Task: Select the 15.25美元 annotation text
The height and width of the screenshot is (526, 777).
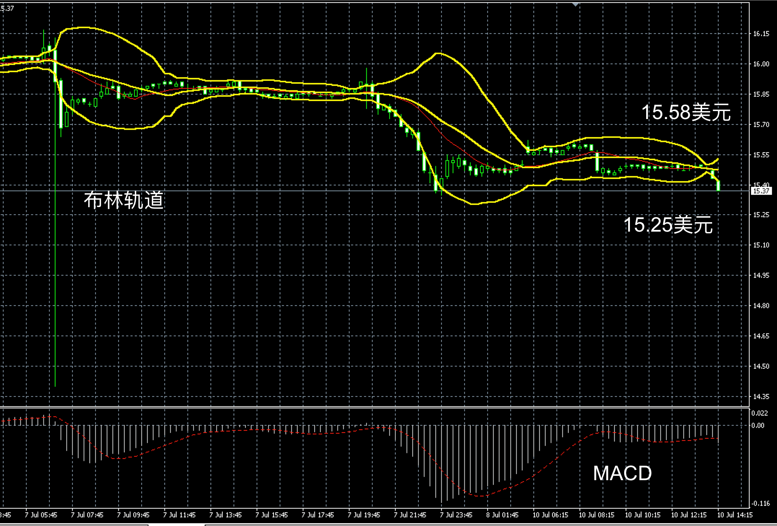Action: tap(668, 225)
